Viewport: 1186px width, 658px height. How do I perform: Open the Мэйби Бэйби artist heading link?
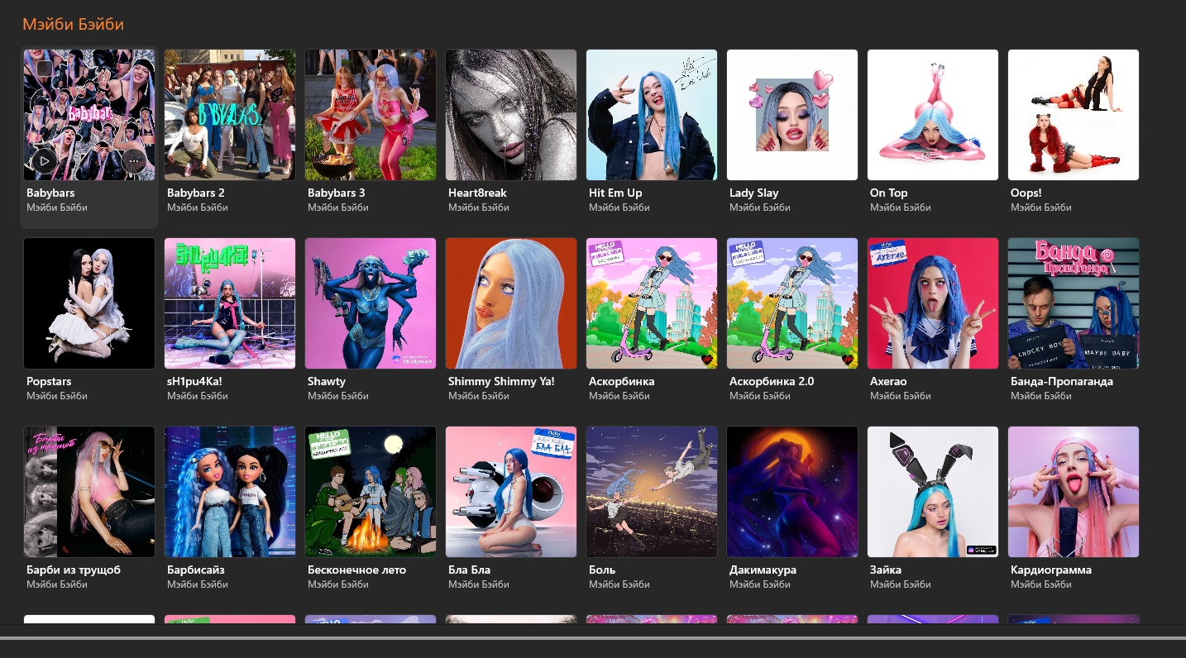(73, 25)
